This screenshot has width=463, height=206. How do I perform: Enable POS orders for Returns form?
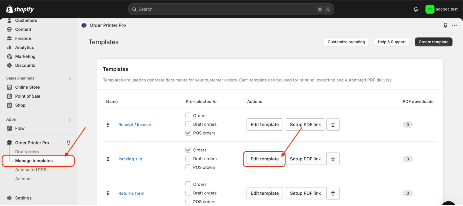click(188, 202)
